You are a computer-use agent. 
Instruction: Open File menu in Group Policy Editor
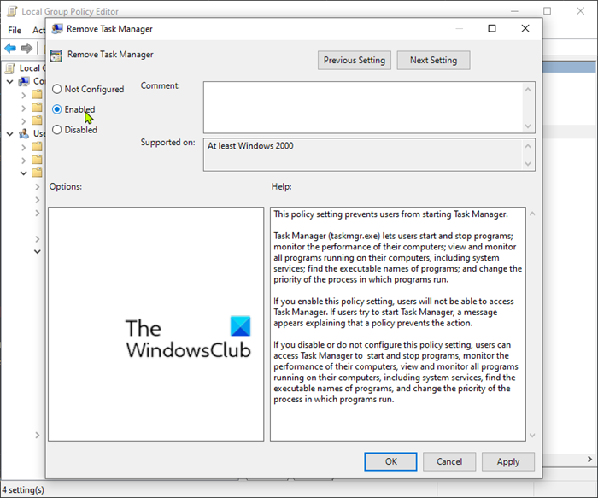tap(15, 30)
